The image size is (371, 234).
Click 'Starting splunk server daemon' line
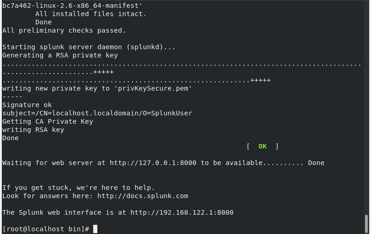coord(89,47)
